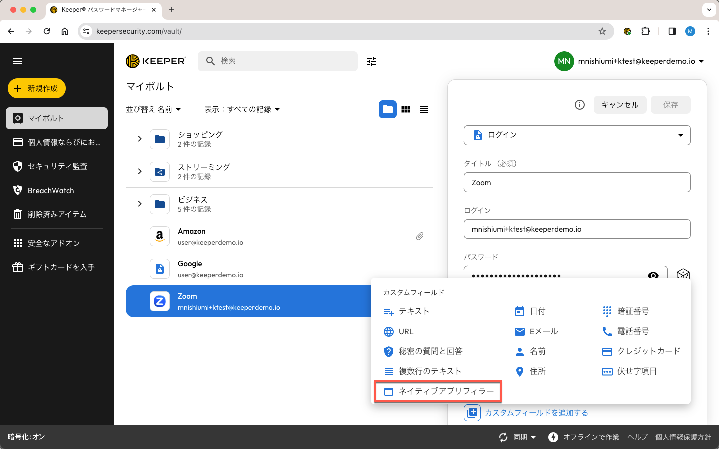Select ネイティブアプリフィラー custom field
Image resolution: width=719 pixels, height=449 pixels.
pyautogui.click(x=438, y=391)
